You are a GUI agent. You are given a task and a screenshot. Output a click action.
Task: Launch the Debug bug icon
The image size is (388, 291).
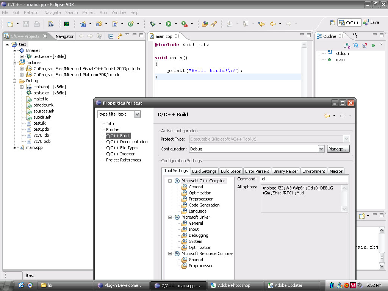tap(153, 24)
